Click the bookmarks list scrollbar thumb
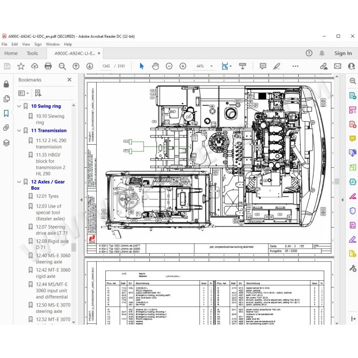Image resolution: width=358 pixels, height=358 pixels. click(74, 247)
